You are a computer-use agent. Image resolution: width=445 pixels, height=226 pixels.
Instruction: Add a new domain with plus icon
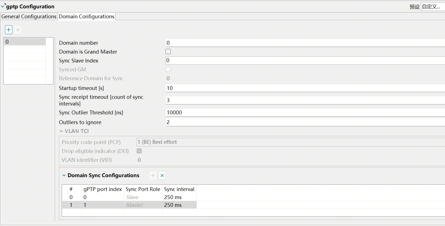[9, 30]
